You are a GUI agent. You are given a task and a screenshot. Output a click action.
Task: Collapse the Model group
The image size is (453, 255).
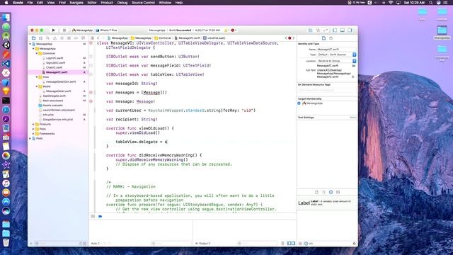click(x=37, y=86)
